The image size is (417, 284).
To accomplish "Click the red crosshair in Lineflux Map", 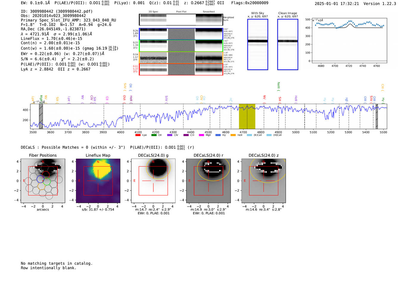I will (x=98, y=181).
